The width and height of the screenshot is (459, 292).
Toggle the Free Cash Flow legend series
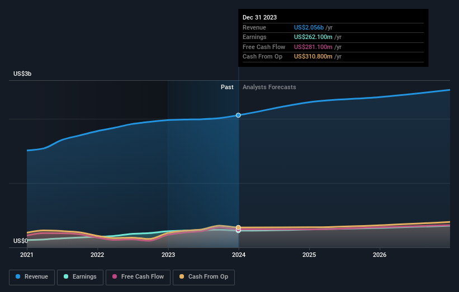(138, 277)
